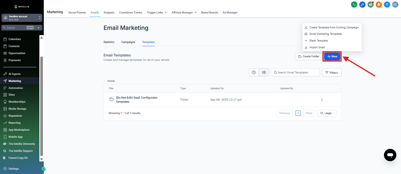This screenshot has height=174, width=401.
Task: Click the blue help question mark icon
Action: click(387, 4)
